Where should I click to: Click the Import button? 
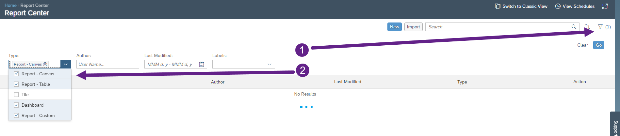pyautogui.click(x=414, y=27)
